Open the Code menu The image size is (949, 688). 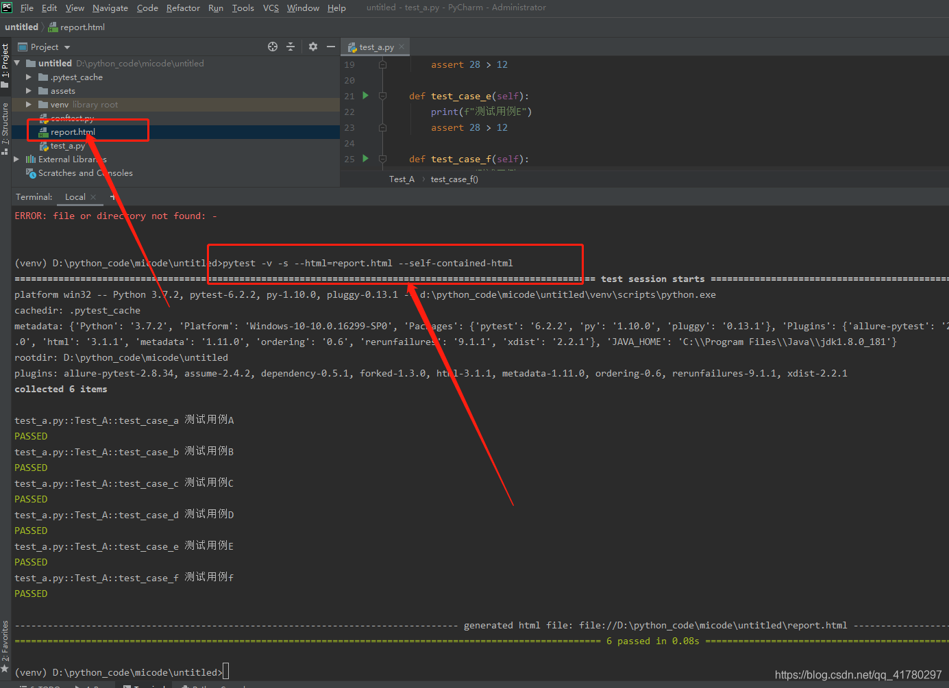(x=147, y=8)
